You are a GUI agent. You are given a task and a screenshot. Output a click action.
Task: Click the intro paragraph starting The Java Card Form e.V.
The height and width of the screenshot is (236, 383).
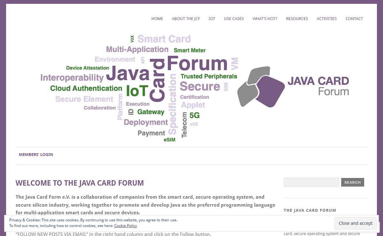(145, 205)
